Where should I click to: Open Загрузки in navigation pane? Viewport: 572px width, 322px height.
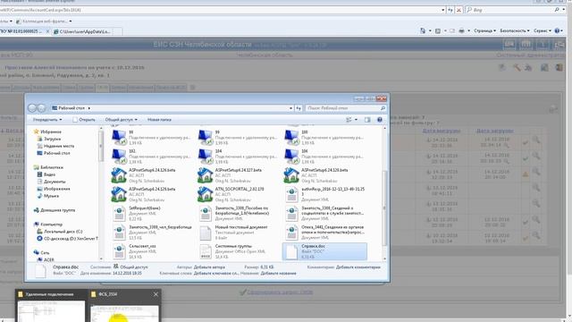pos(52,139)
